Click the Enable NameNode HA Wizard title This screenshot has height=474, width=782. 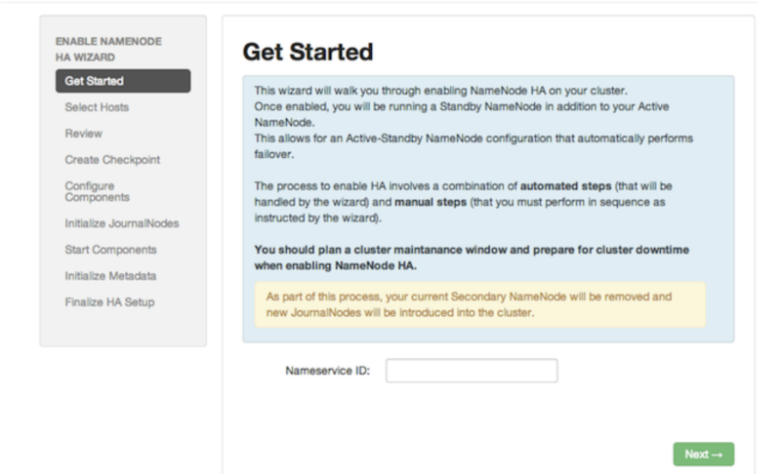108,49
